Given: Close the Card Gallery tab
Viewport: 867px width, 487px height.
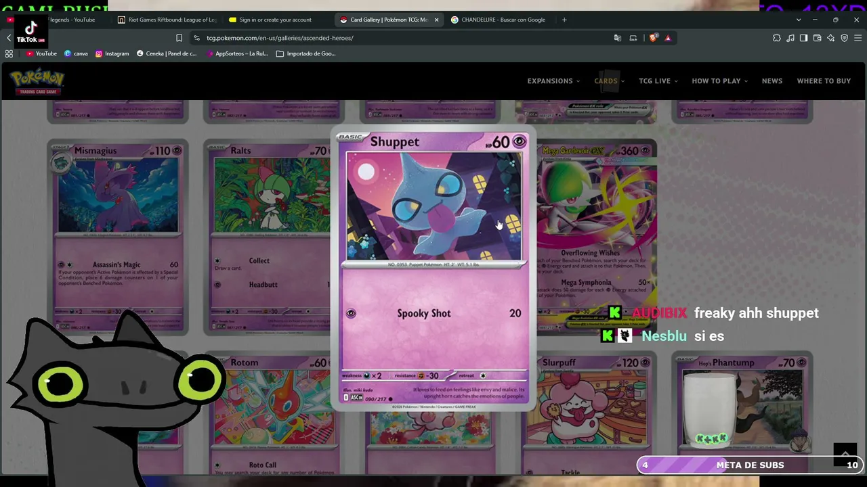Looking at the screenshot, I should pos(436,20).
